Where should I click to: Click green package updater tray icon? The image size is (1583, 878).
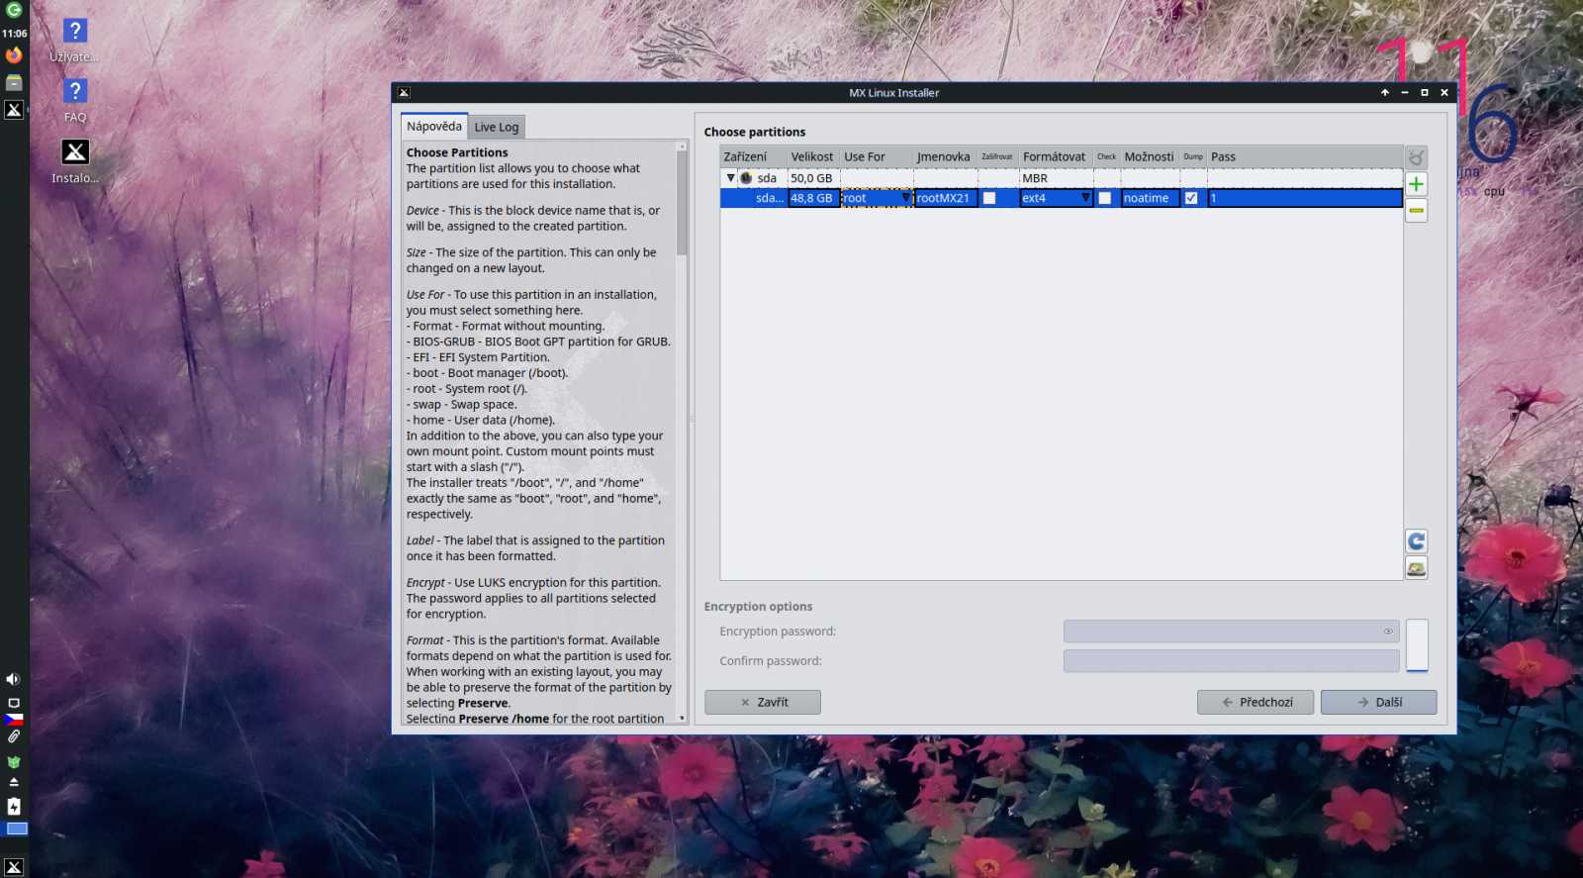click(x=14, y=762)
